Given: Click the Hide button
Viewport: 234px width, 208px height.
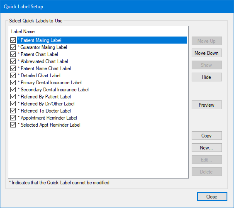Looking at the screenshot, I should click(207, 77).
